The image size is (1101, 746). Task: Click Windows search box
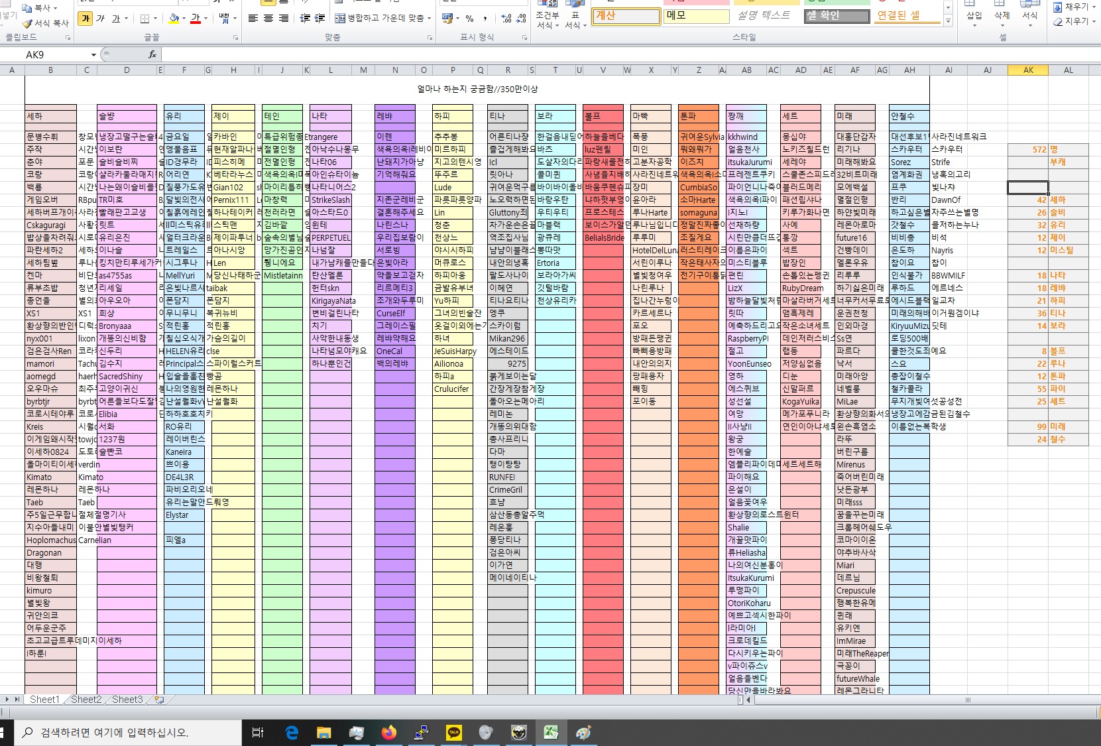pyautogui.click(x=128, y=733)
